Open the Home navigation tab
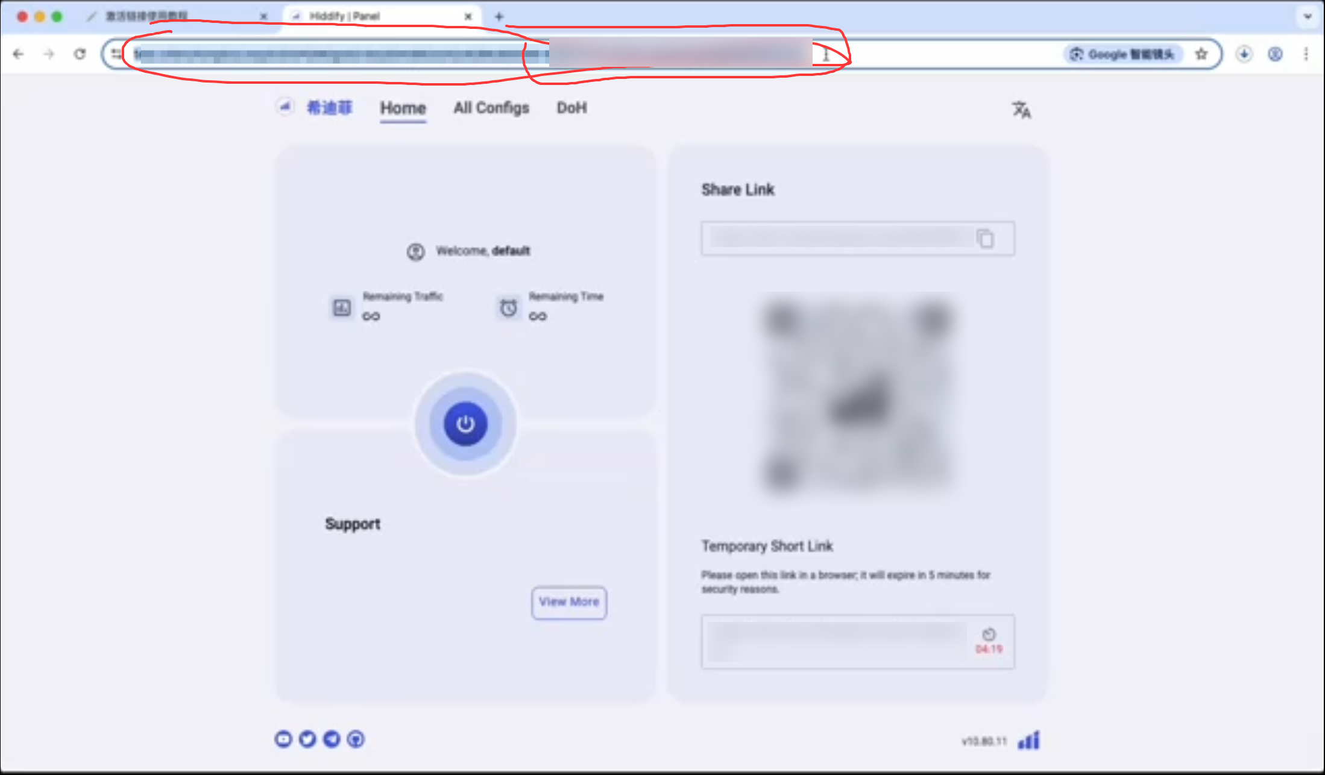 (x=403, y=108)
